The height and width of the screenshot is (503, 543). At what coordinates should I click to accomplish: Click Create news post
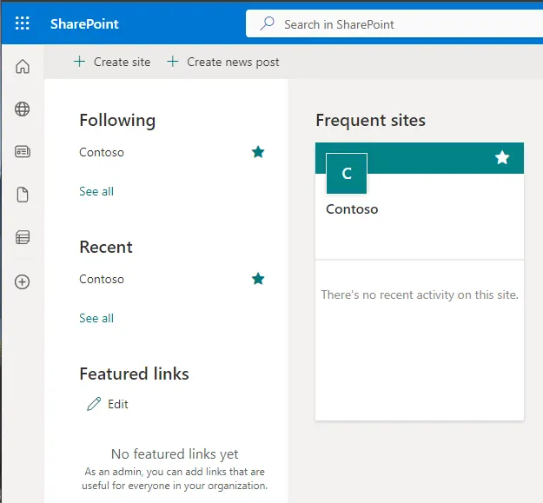point(223,62)
